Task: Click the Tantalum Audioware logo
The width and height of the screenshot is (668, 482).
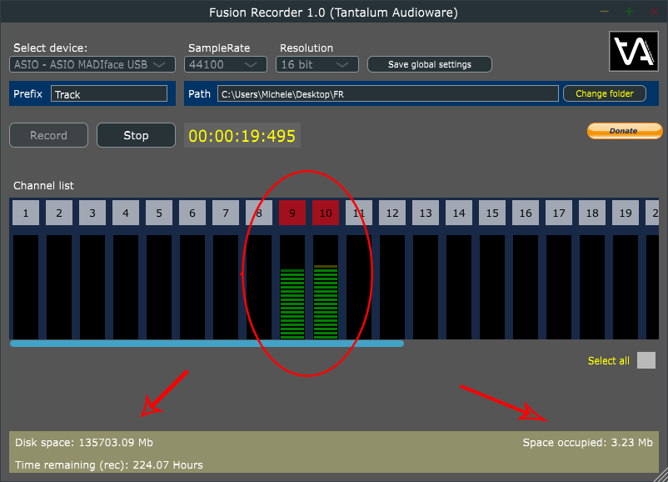Action: pos(634,51)
